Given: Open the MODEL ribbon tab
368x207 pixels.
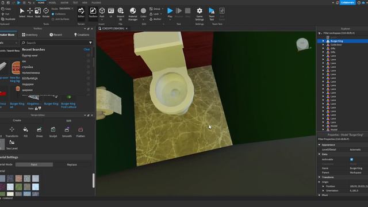Looking at the screenshot, I should coord(52,2).
